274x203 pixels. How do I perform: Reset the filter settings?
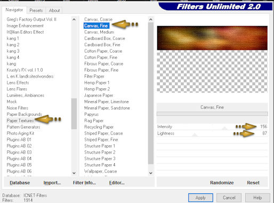tap(253, 183)
